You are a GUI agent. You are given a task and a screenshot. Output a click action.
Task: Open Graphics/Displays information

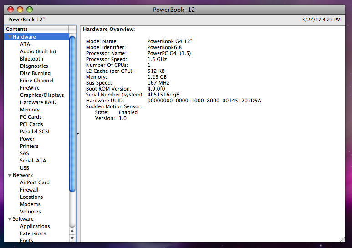pyautogui.click(x=42, y=95)
